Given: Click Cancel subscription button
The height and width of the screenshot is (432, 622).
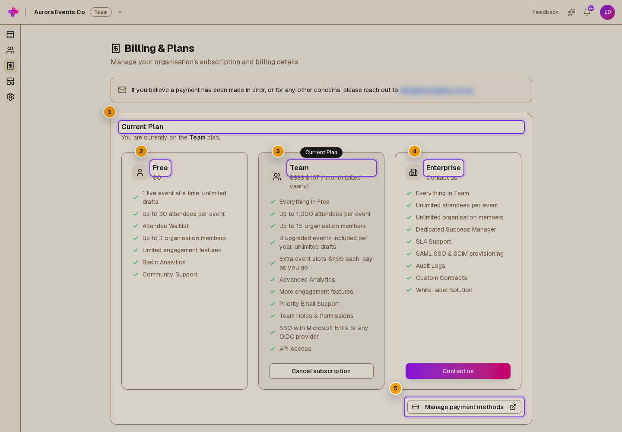Looking at the screenshot, I should coord(321,371).
